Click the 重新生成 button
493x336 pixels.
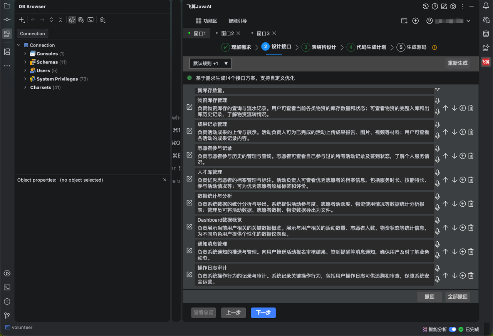pyautogui.click(x=458, y=63)
